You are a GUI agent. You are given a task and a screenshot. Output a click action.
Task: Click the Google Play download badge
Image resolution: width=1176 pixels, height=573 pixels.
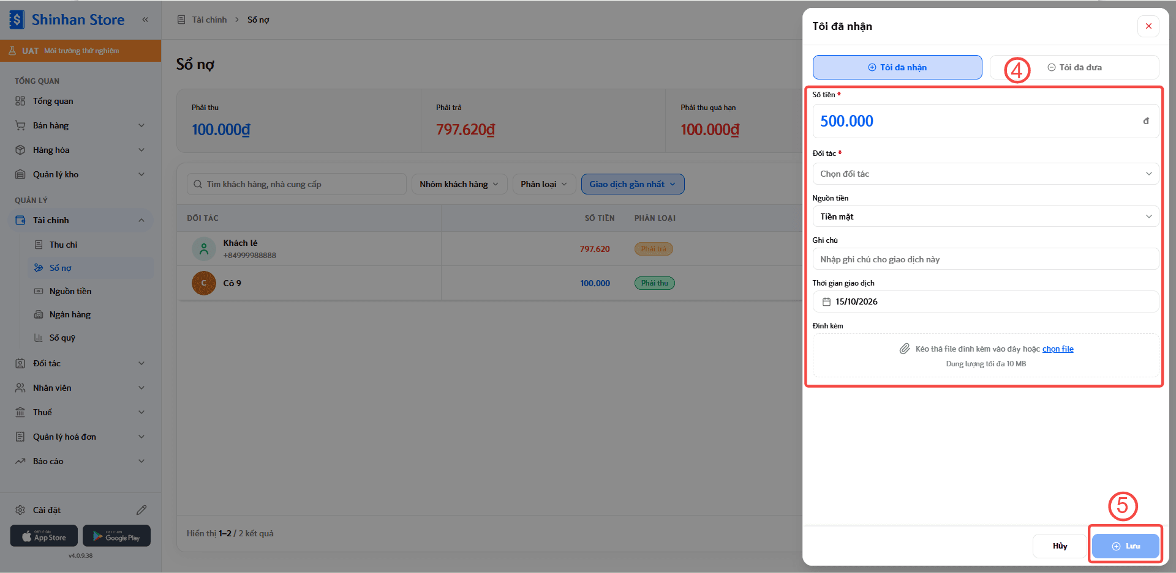click(116, 536)
